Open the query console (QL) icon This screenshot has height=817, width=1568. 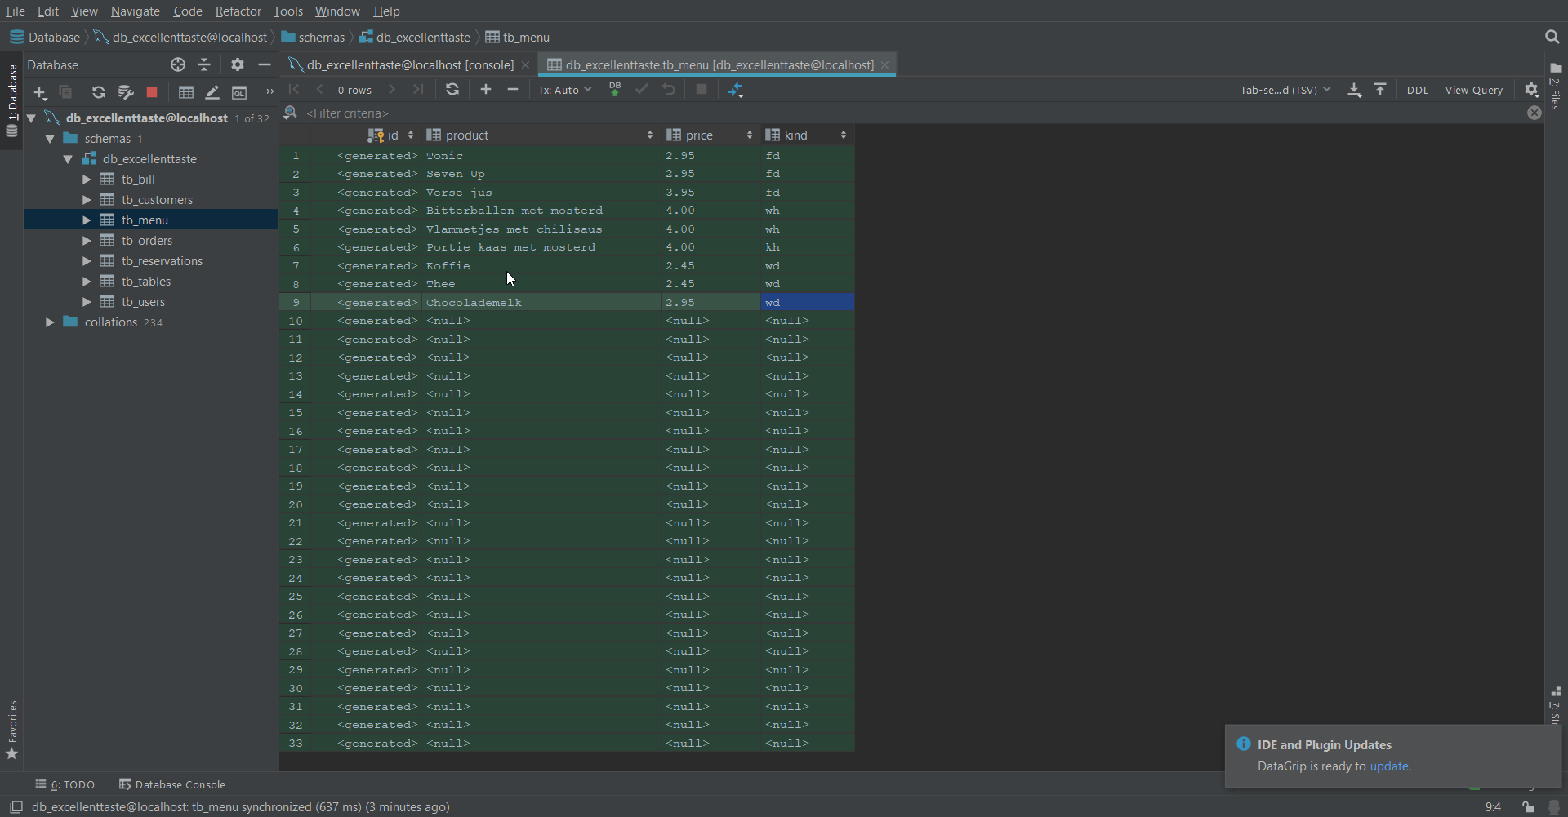coord(239,92)
